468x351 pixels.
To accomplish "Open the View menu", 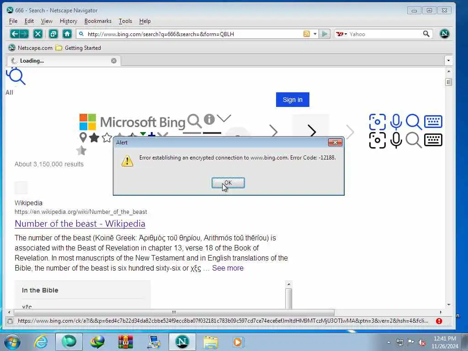I will coord(47,21).
